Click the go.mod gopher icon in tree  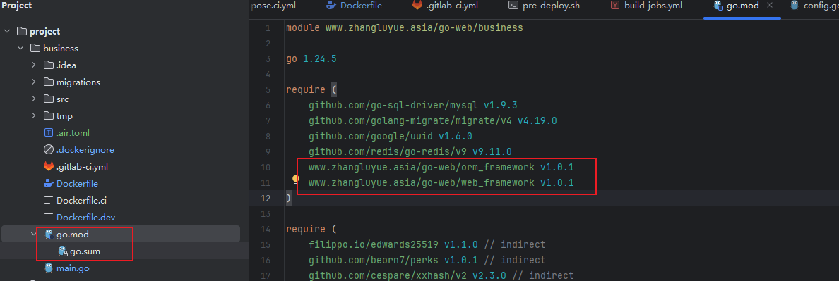[x=49, y=234]
